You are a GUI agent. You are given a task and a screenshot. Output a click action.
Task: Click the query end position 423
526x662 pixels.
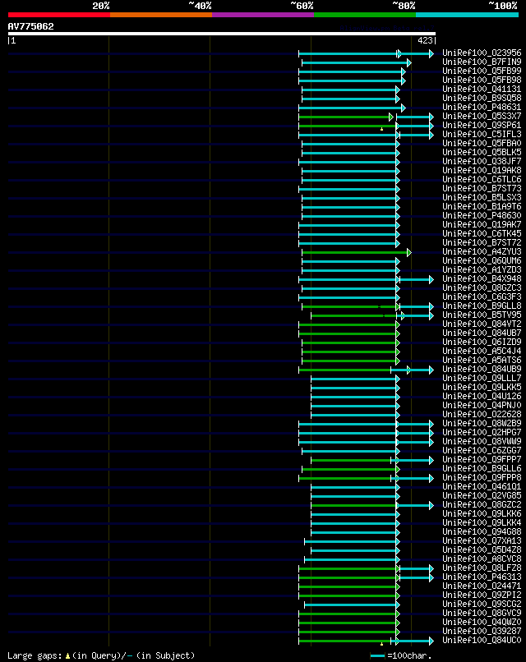click(x=425, y=40)
